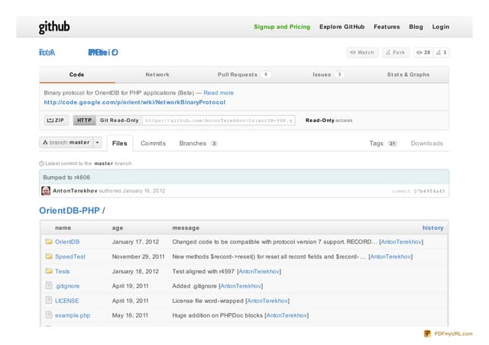Image resolution: width=489 pixels, height=345 pixels.
Task: Click the SpeedTest folder icon
Action: [x=49, y=256]
